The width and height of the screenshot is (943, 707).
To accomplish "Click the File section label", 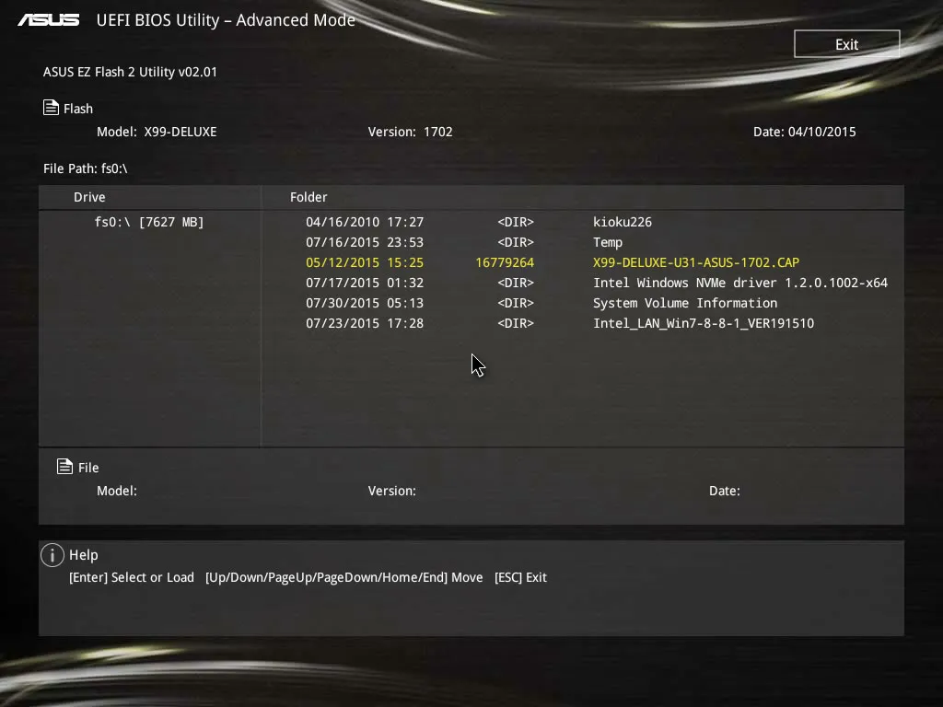I will 88,468.
